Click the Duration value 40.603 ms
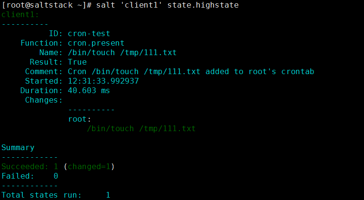This screenshot has height=200, width=364. (x=89, y=91)
